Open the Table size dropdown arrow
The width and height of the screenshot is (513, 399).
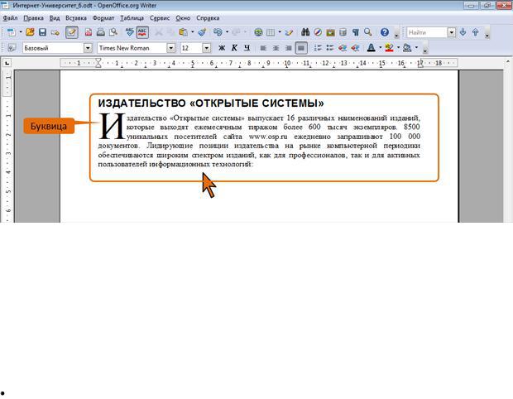[x=280, y=32]
